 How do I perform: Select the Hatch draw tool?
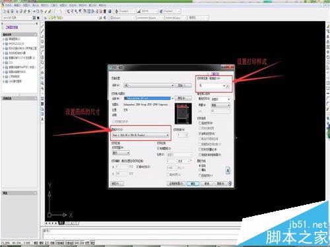[42, 99]
